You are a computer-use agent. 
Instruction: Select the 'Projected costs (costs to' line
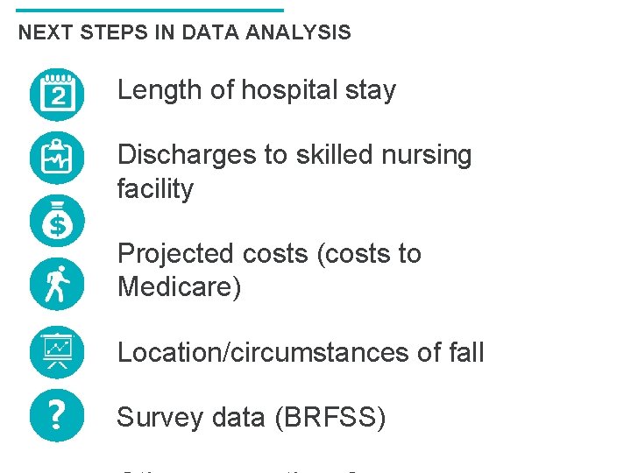pos(269,254)
